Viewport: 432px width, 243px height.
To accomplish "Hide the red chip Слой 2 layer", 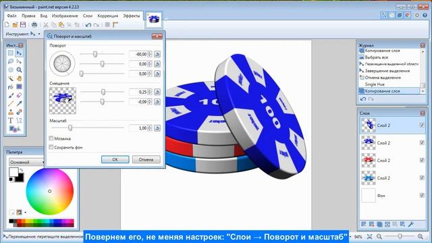I will pos(422,160).
